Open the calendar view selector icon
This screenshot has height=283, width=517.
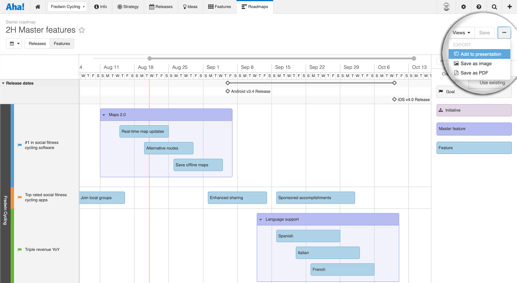pyautogui.click(x=14, y=43)
